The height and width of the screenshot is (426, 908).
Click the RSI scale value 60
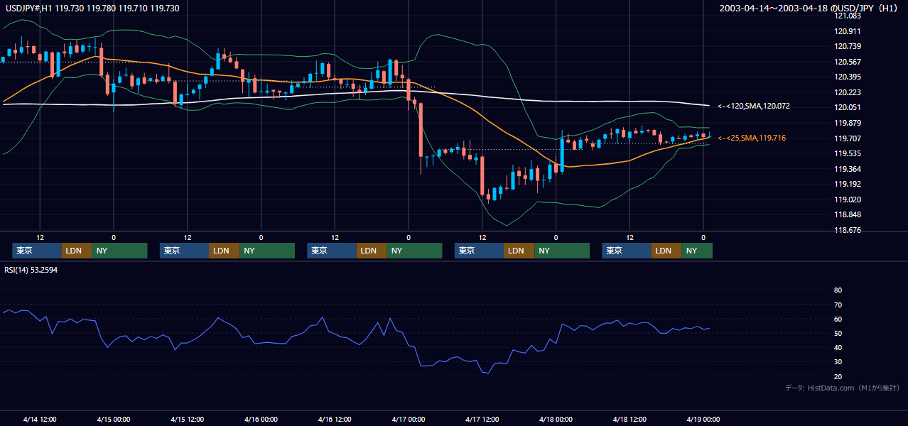pos(838,319)
